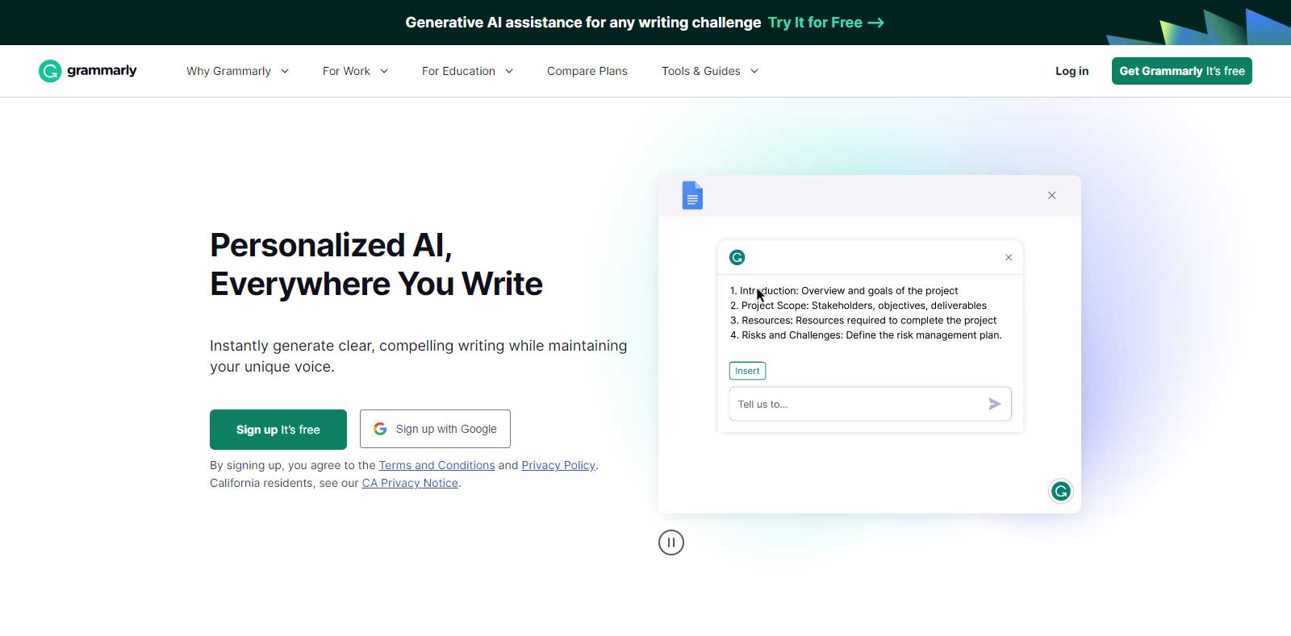Screen dimensions: 1291x636
Task: Click the Sign up It's free button
Action: click(278, 430)
